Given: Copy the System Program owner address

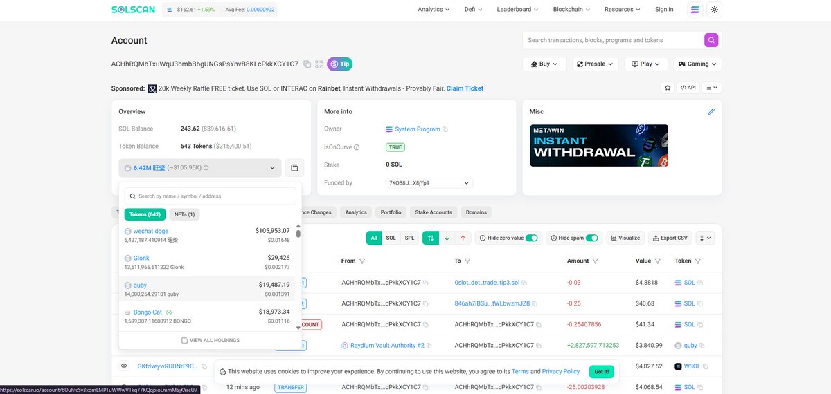Looking at the screenshot, I should pos(445,130).
